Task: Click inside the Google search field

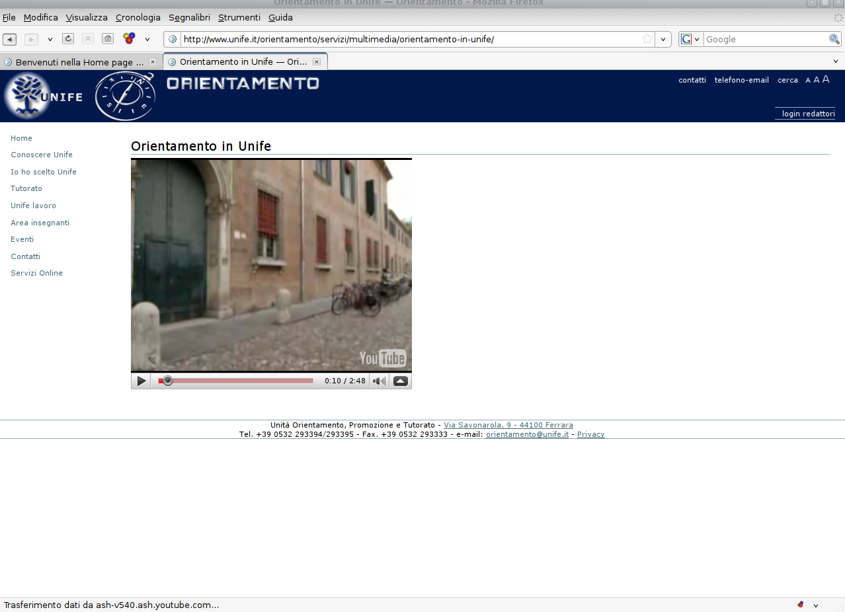Action: pyautogui.click(x=765, y=39)
